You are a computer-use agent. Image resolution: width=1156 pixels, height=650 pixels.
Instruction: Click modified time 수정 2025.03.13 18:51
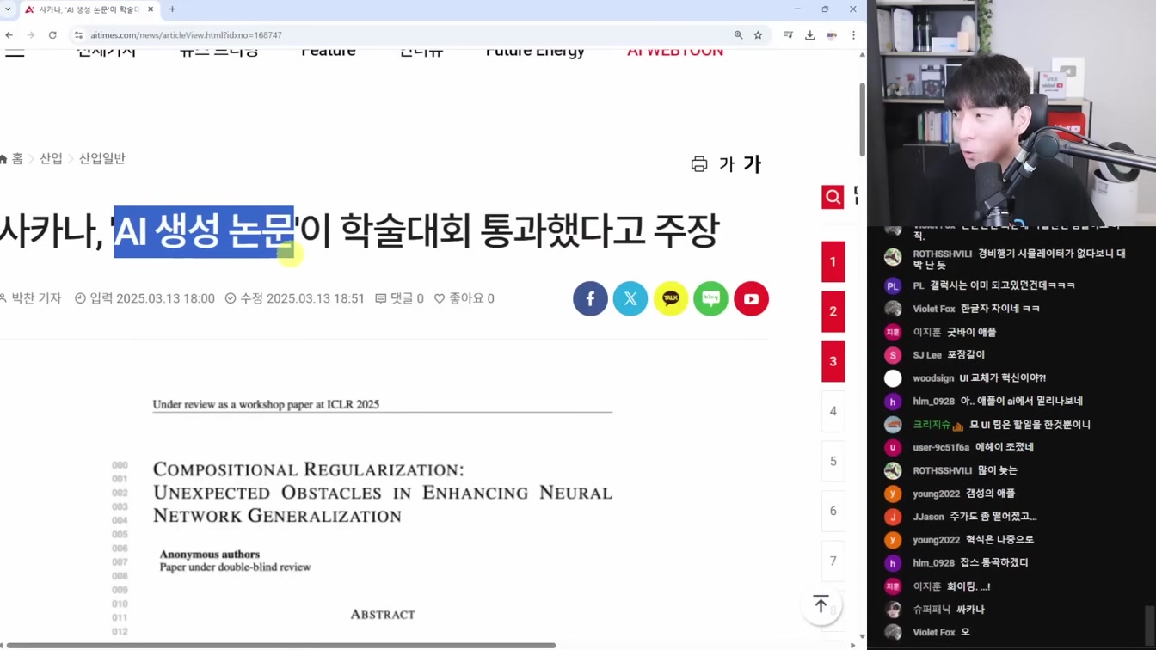pyautogui.click(x=295, y=298)
